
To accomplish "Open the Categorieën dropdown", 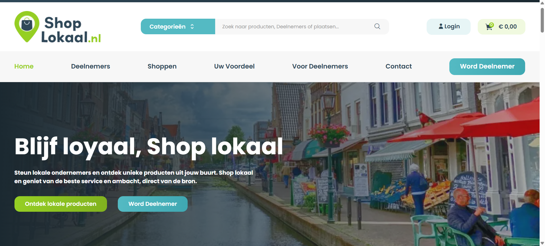I will coord(178,27).
